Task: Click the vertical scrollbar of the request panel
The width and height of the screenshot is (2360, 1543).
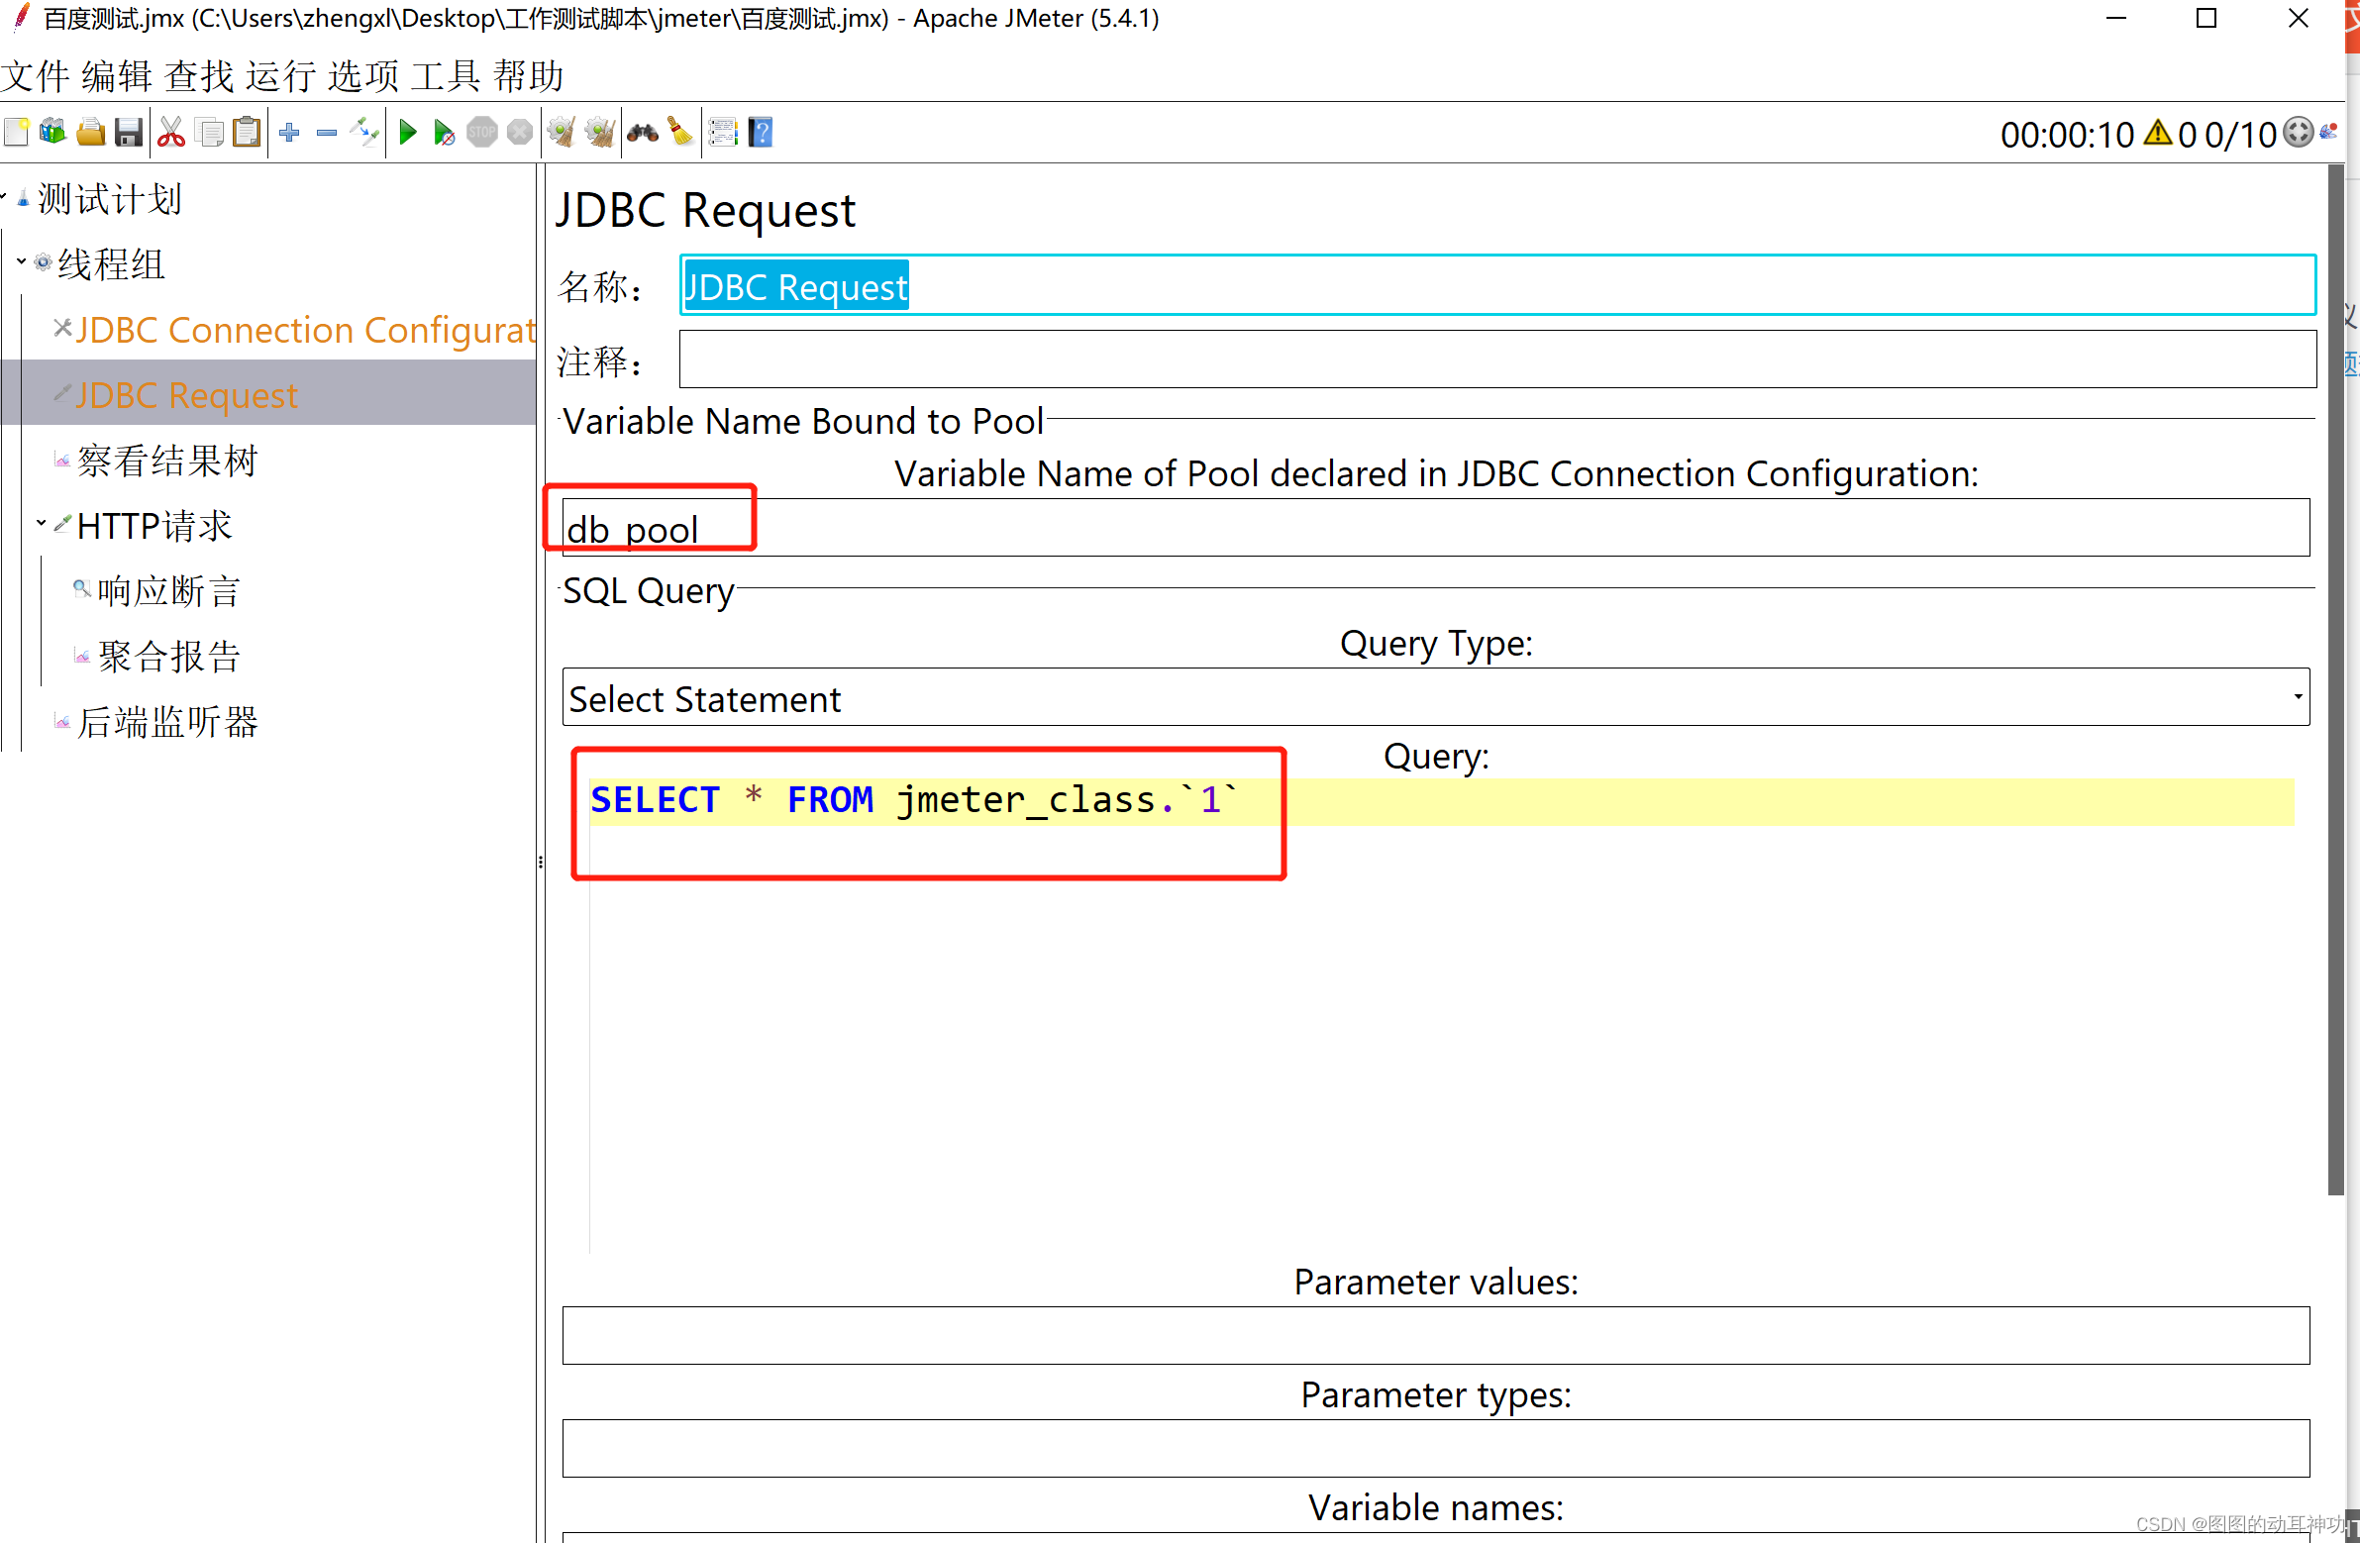Action: (2336, 694)
